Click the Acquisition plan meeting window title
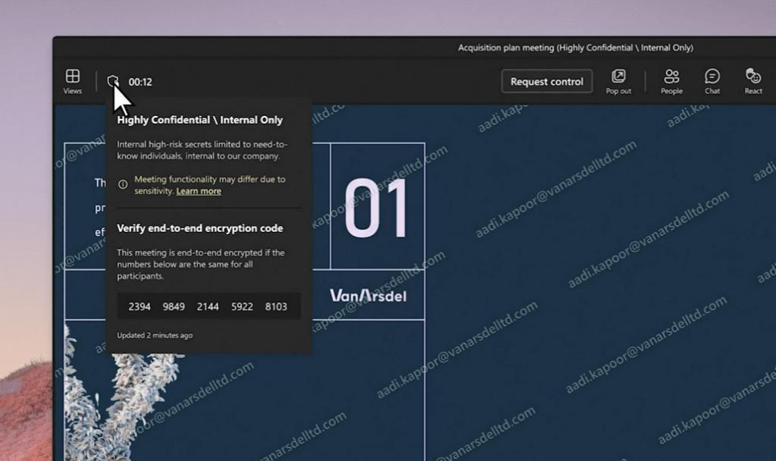Screen dimensions: 776x461 tap(575, 48)
